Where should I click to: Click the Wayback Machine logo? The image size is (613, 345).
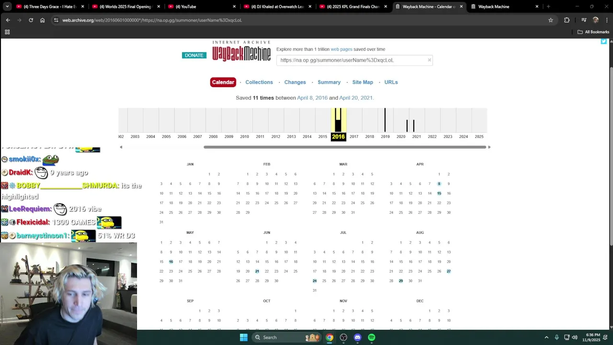click(x=241, y=51)
